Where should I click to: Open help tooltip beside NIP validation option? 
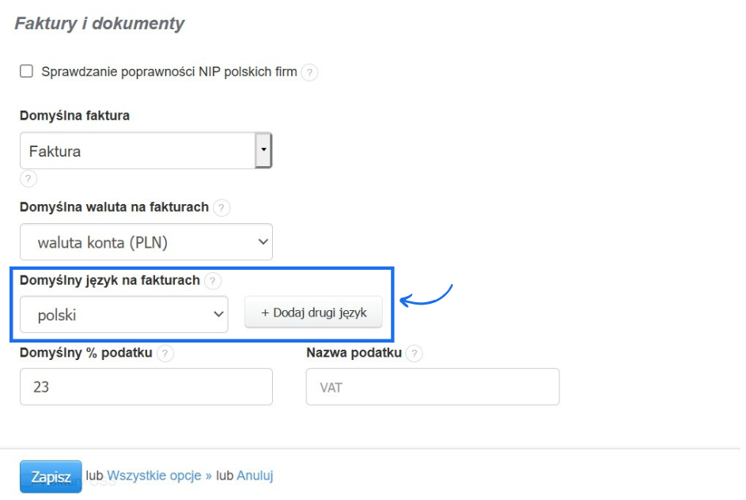pyautogui.click(x=309, y=73)
